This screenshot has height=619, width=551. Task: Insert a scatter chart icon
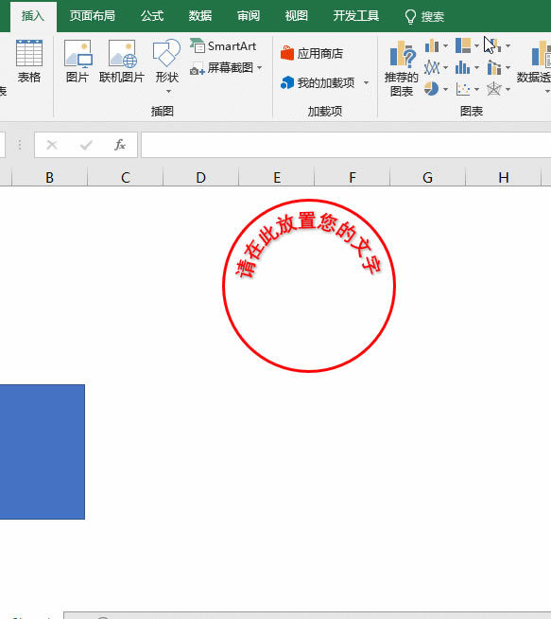coord(463,89)
